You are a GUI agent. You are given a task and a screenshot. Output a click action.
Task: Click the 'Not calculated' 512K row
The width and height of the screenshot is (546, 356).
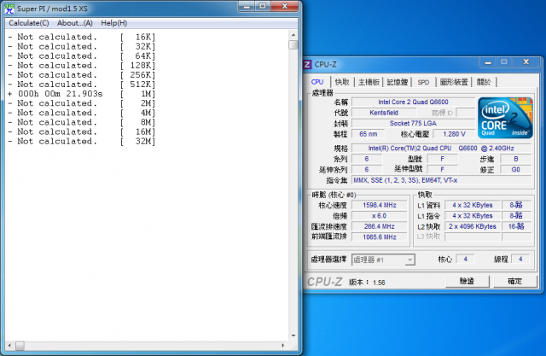click(x=82, y=85)
